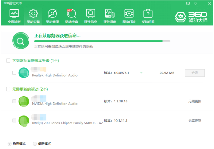Click the 驱动门诊 driver clinic icon
Image resolution: width=214 pixels, height=149 pixels.
pos(129,14)
